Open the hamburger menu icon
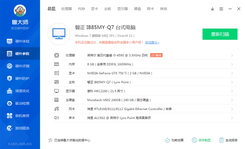 (x=221, y=9)
